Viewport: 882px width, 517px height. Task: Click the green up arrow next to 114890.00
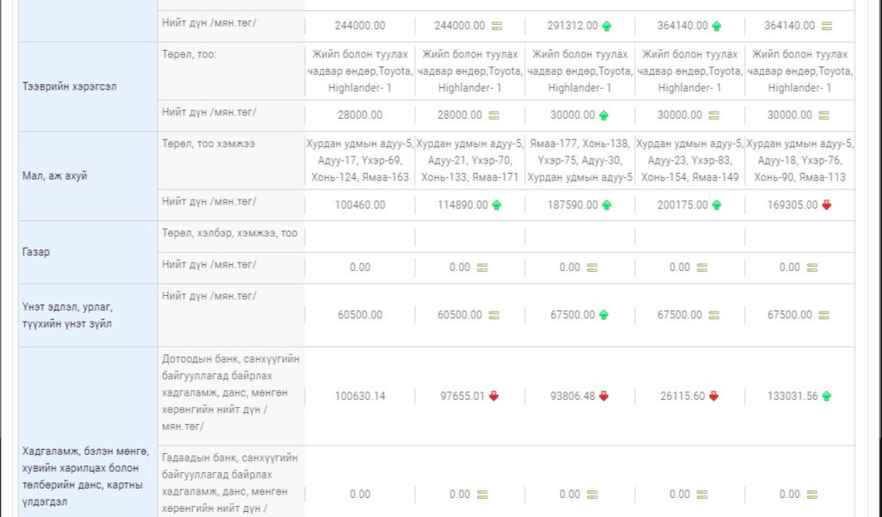tap(495, 205)
